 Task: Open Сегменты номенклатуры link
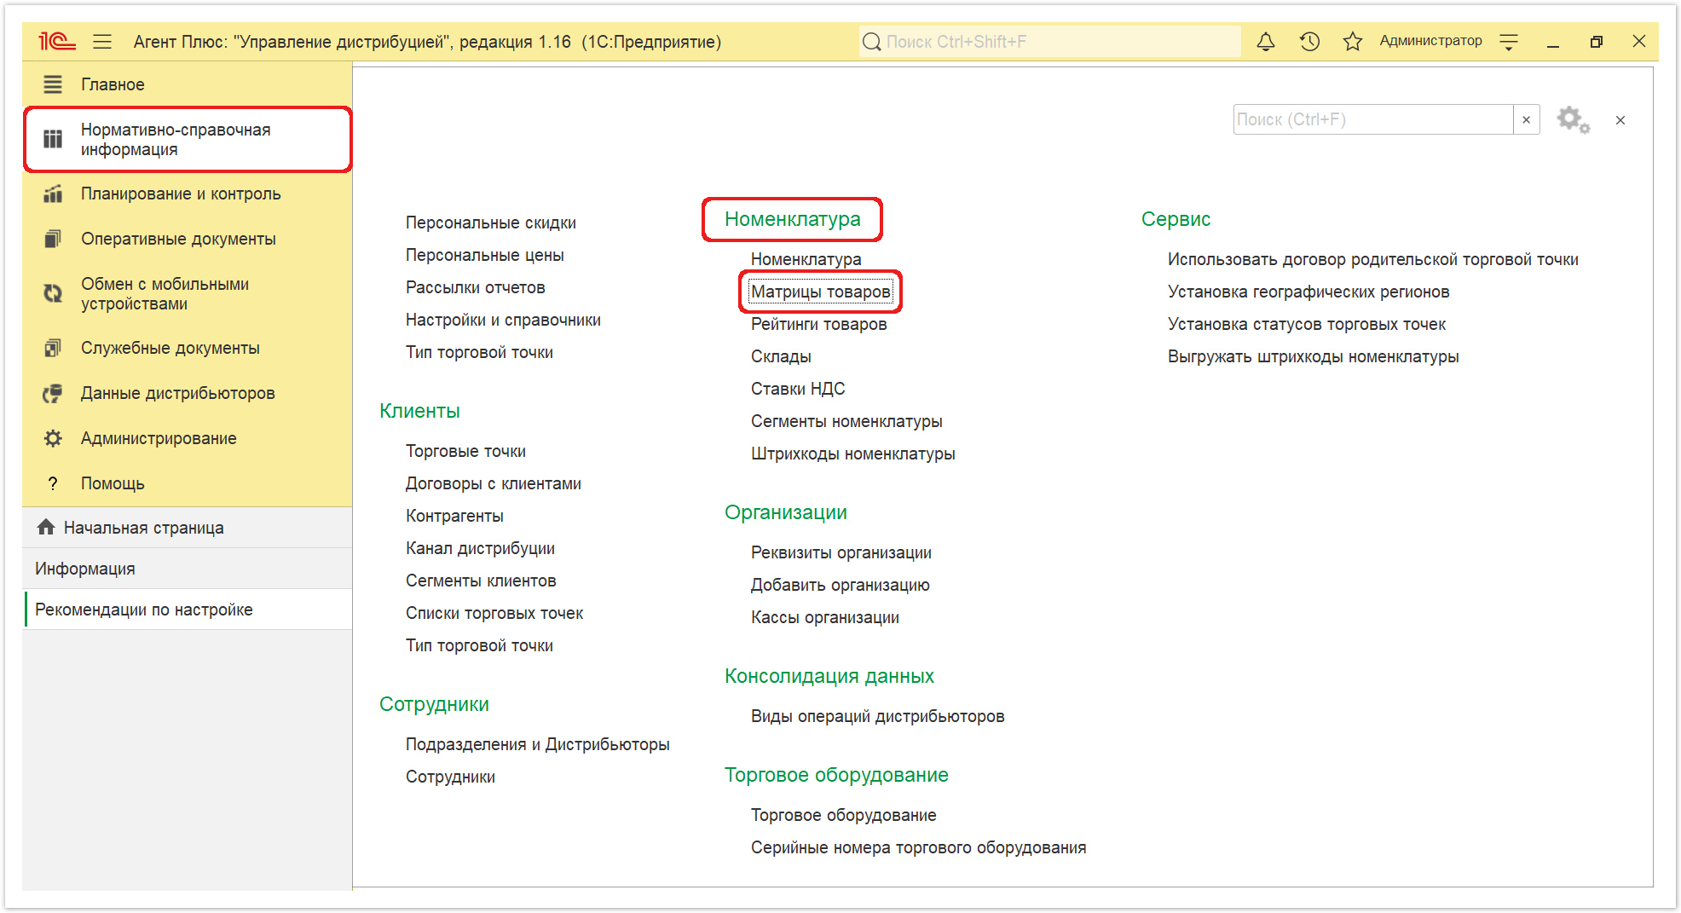(846, 421)
